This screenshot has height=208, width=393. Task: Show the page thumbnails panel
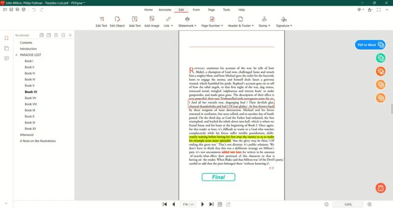click(x=6, y=48)
